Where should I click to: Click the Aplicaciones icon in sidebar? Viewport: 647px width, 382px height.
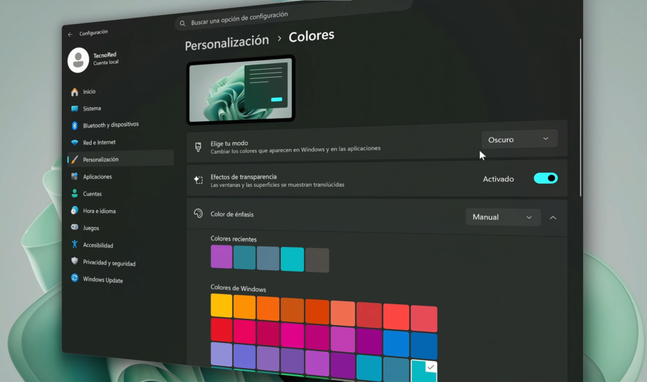pos(75,177)
